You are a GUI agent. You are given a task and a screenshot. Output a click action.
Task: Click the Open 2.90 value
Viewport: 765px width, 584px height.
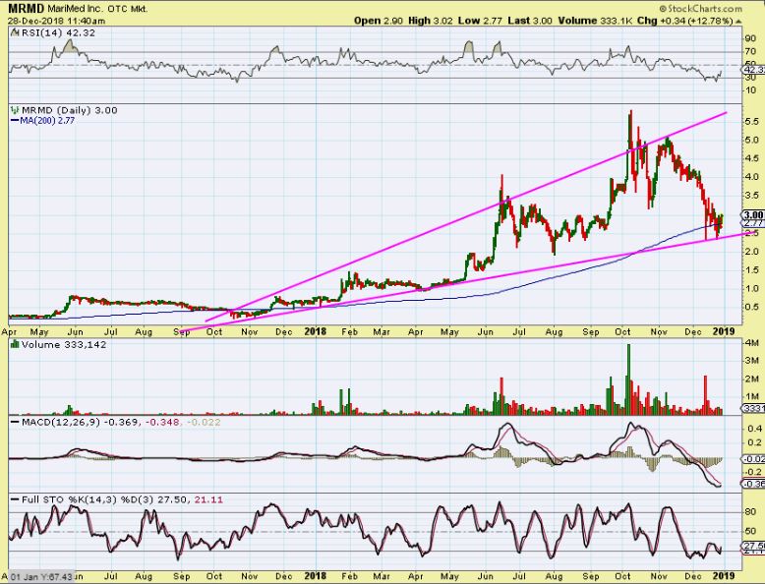pos(379,21)
